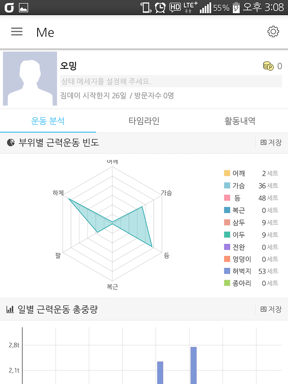The image size is (288, 384).
Task: Save the muscle frequency chart with 저장
Action: pos(271,142)
